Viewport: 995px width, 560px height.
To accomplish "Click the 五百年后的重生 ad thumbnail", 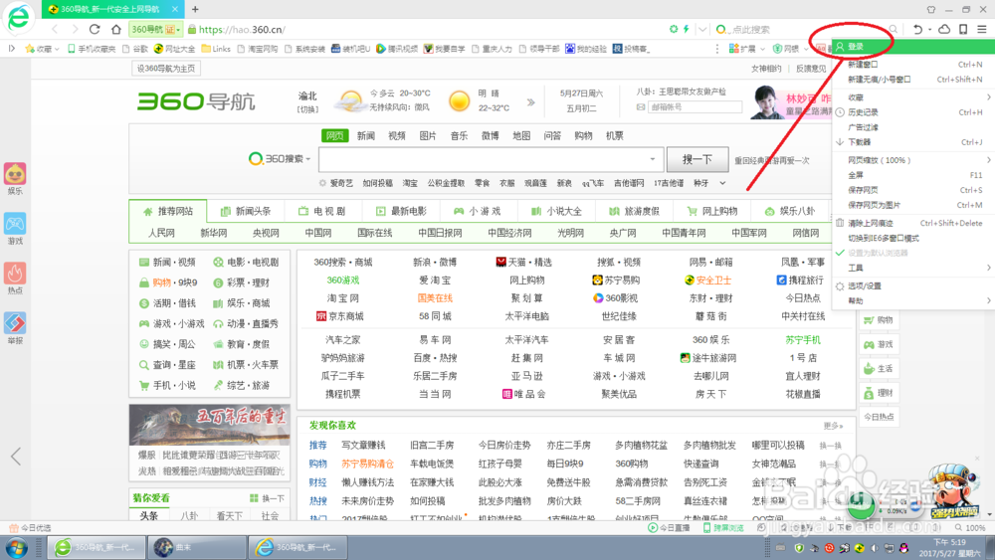I will point(209,425).
